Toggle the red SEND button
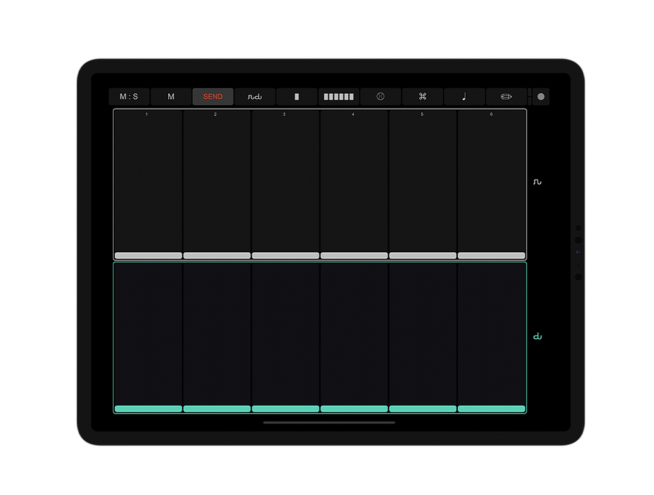 pos(213,97)
